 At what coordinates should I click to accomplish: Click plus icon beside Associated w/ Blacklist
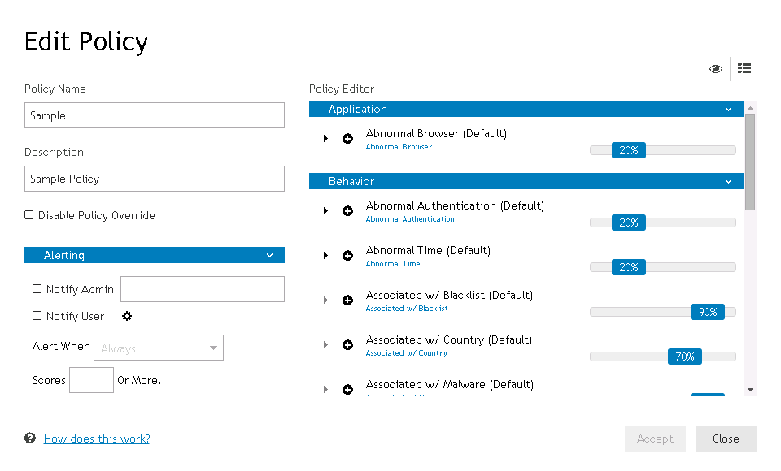coord(348,300)
